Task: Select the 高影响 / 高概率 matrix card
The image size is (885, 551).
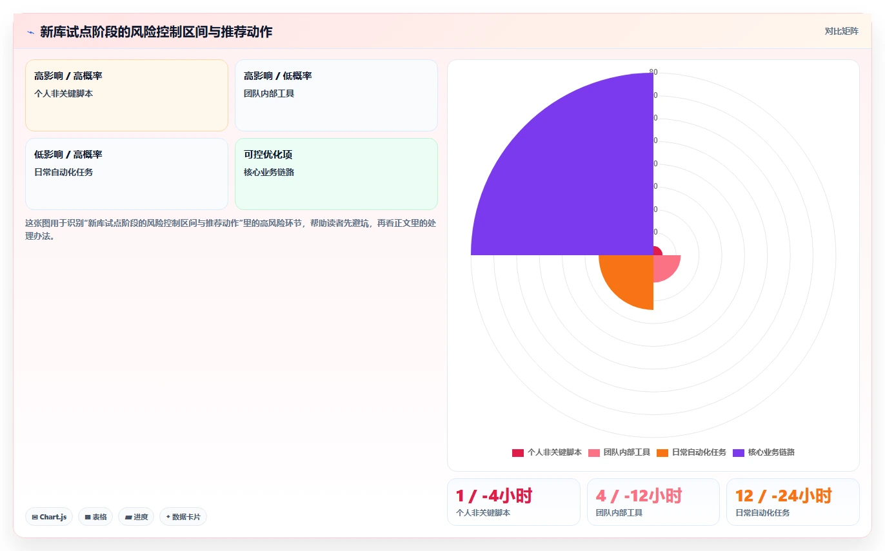Action: coord(126,95)
